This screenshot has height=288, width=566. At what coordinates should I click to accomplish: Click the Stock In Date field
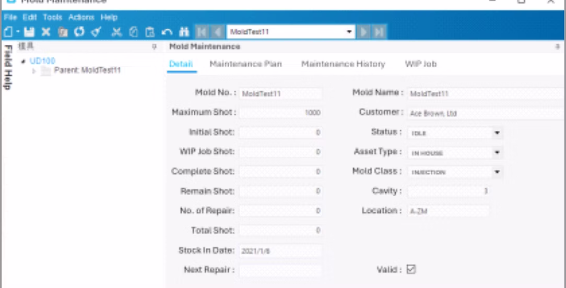[280, 251]
